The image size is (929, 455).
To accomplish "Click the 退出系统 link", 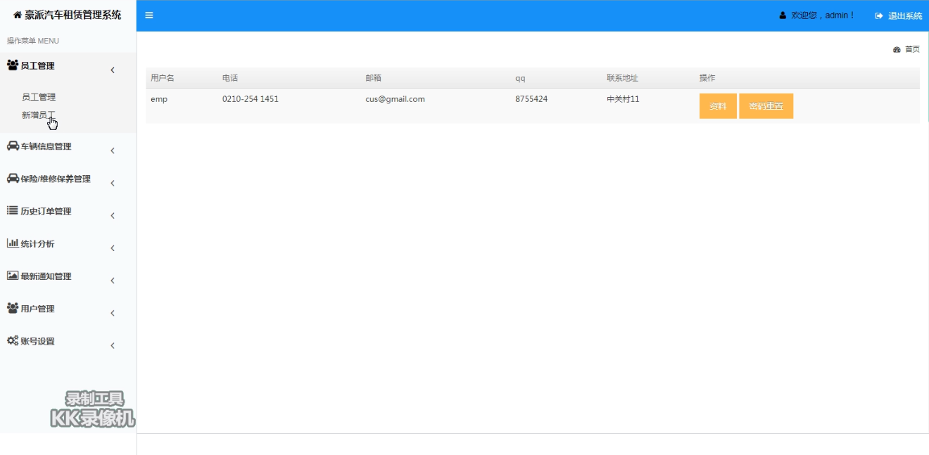I will 905,15.
